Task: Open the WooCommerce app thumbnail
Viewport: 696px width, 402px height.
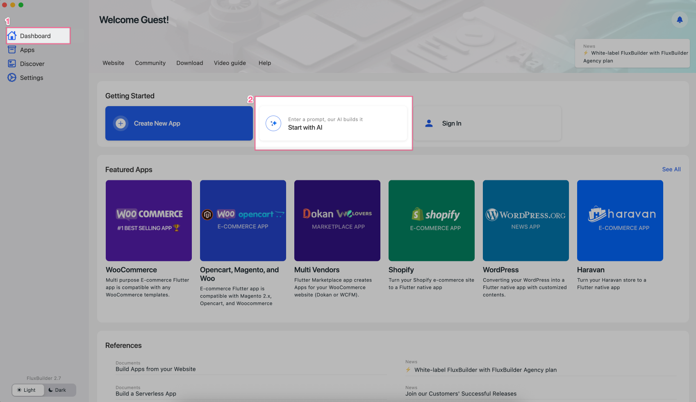Action: click(x=149, y=220)
